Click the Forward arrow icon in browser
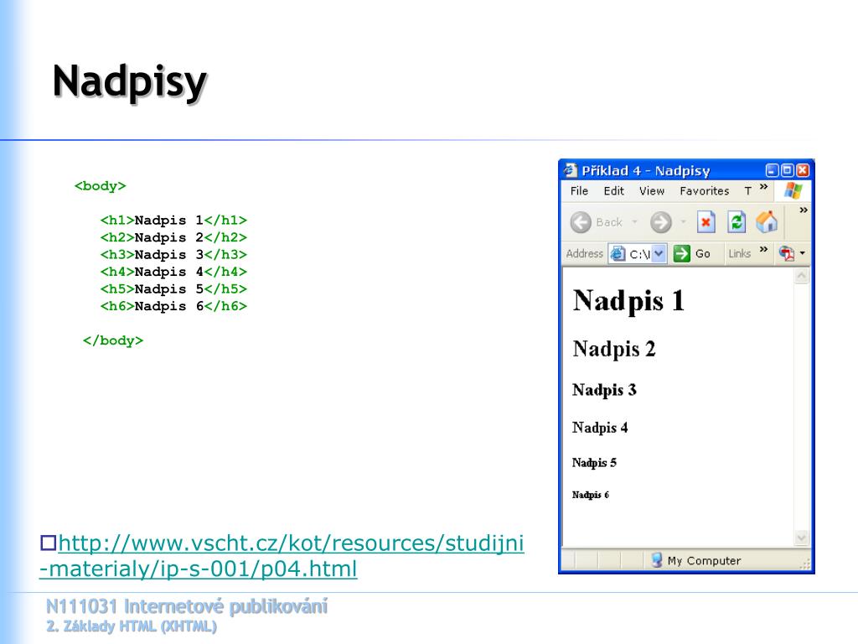The height and width of the screenshot is (644, 858). 660,222
